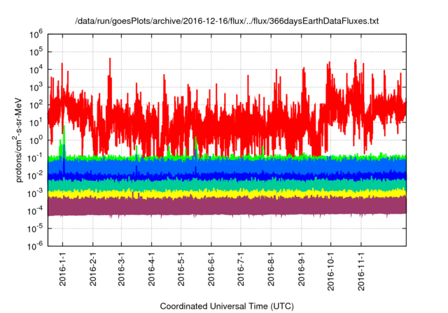Click the 2016-8-1 date label
This screenshot has height=313, width=448.
click(x=271, y=269)
